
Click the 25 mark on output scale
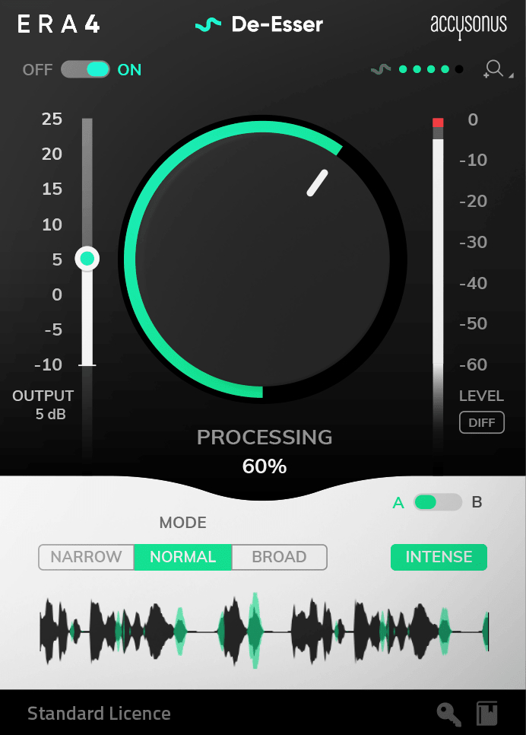(x=52, y=119)
